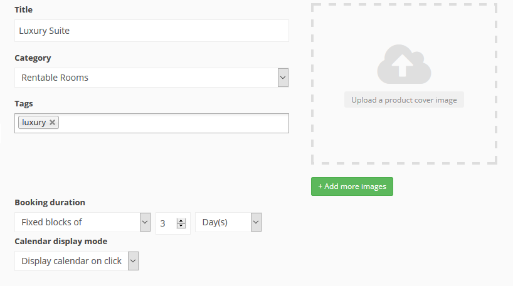Screen dimensions: 513x286
Task: Click the Booking duration label
Action: click(x=50, y=202)
